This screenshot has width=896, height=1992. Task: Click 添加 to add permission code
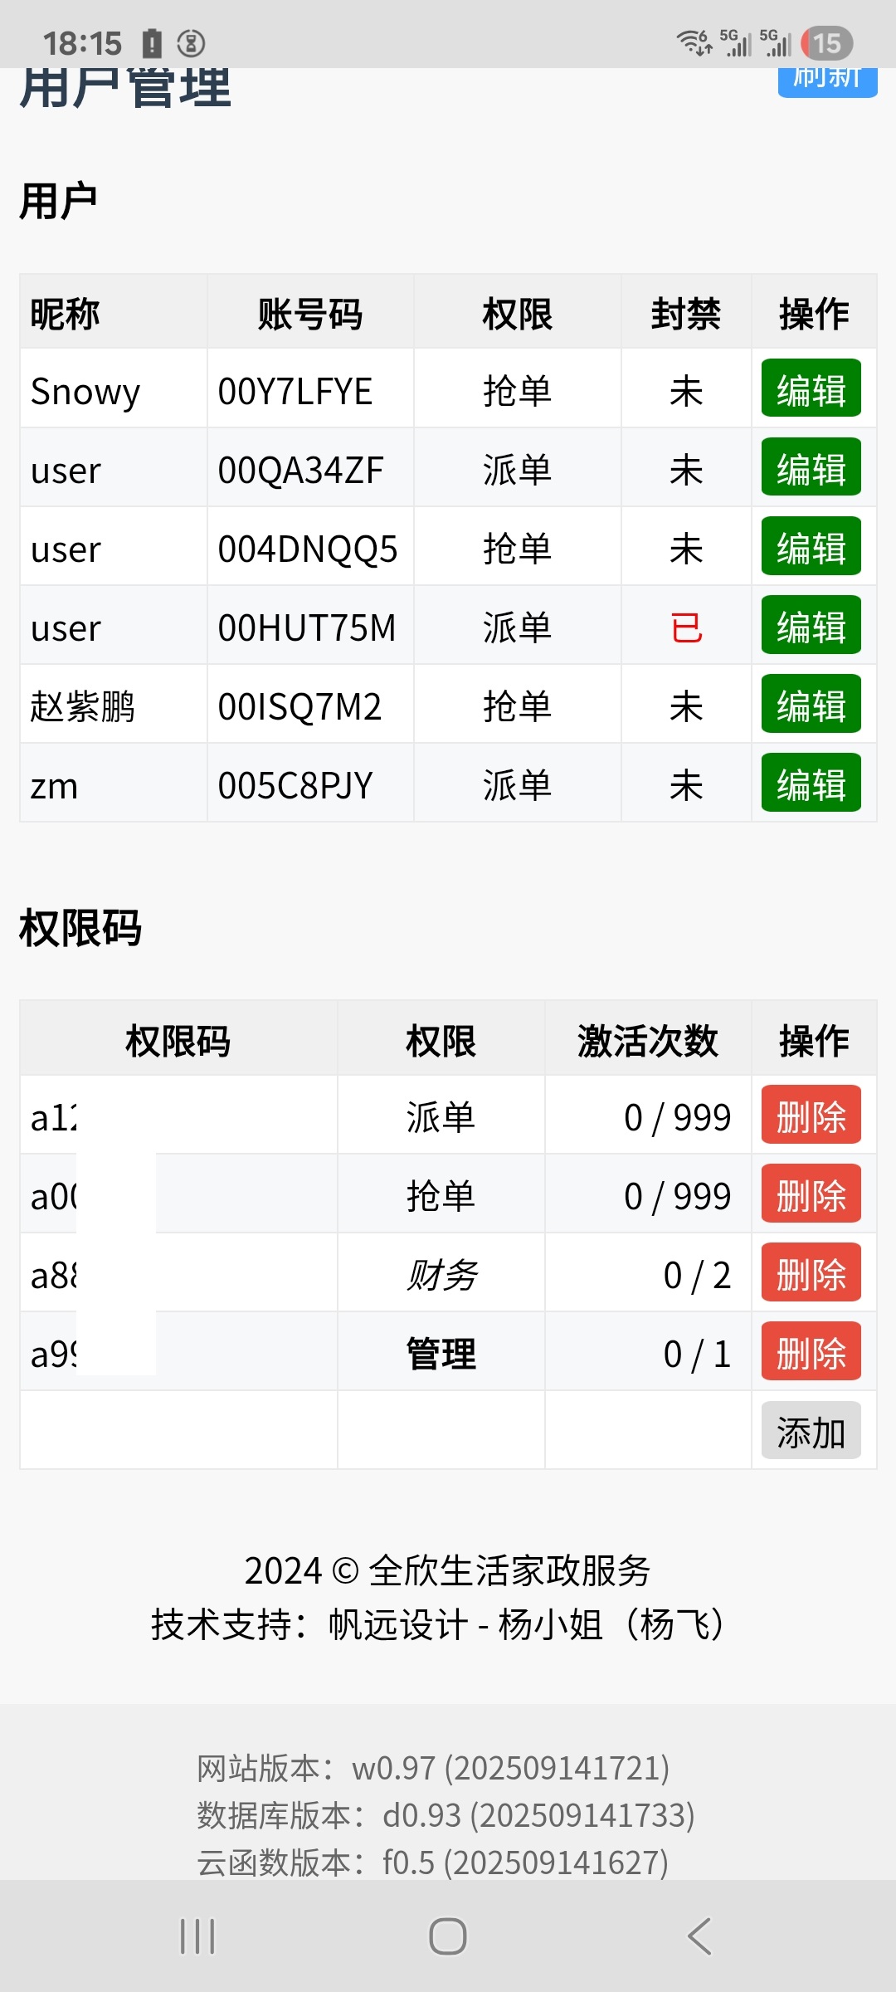[811, 1431]
